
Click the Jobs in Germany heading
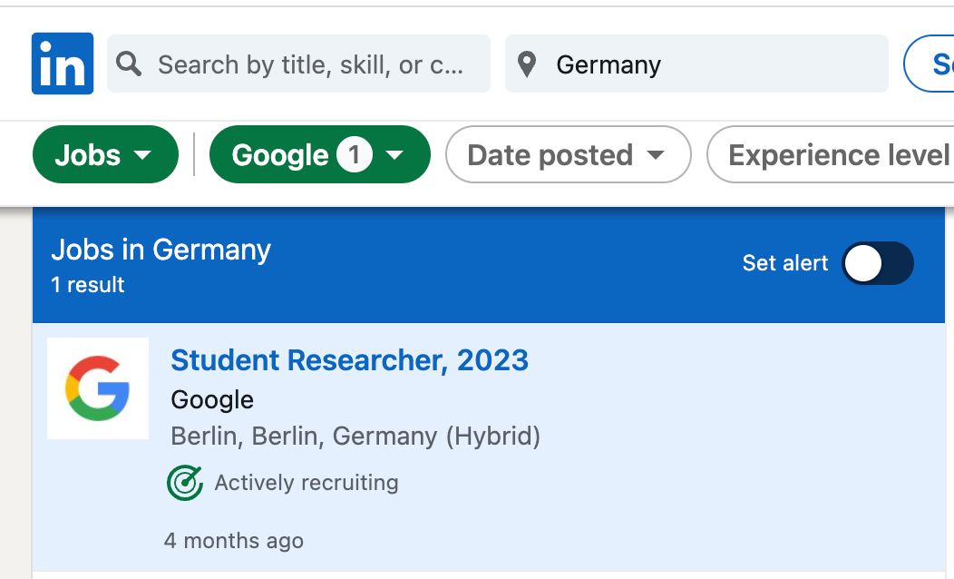(x=161, y=250)
